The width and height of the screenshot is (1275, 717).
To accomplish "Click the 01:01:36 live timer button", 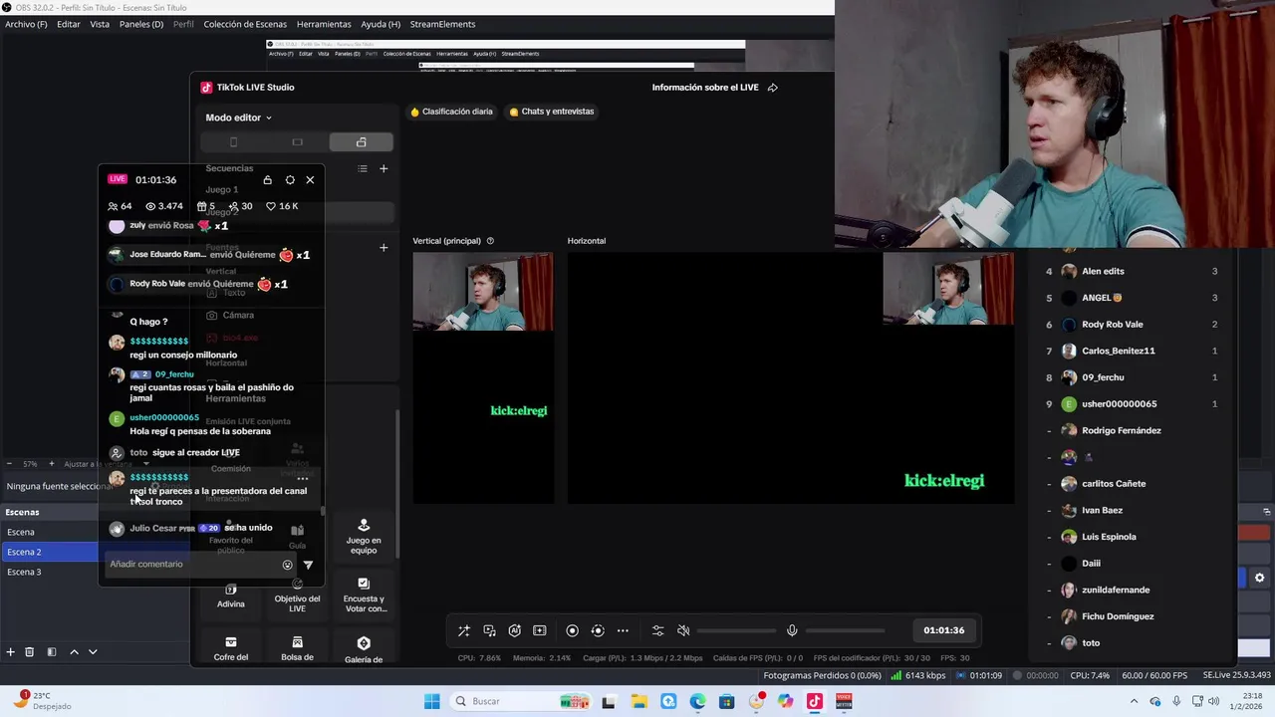I will coord(943,630).
